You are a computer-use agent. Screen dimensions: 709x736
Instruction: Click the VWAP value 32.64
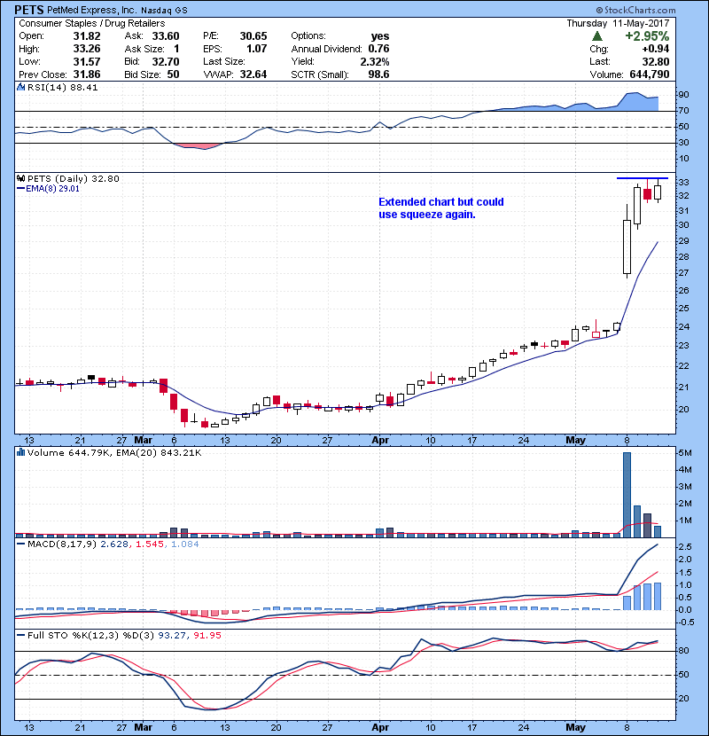pos(253,74)
